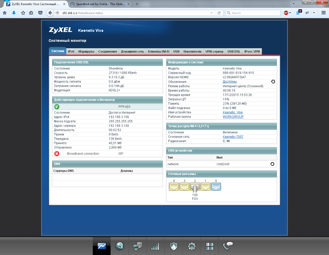Switch to the IPv6 tab
329x255 pixels.
coord(71,52)
